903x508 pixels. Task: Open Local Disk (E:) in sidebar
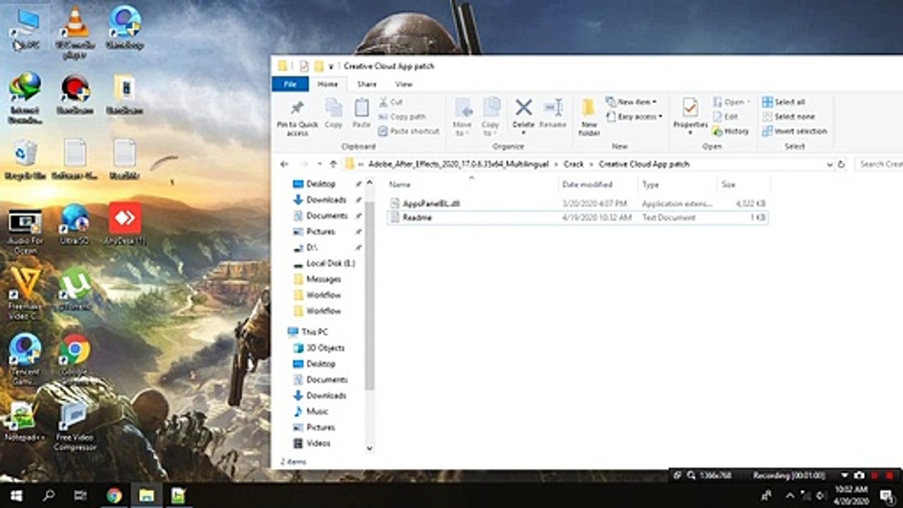(x=331, y=263)
